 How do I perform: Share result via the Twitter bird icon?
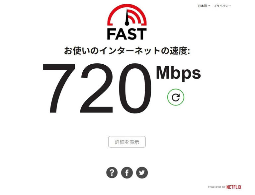[x=142, y=172]
